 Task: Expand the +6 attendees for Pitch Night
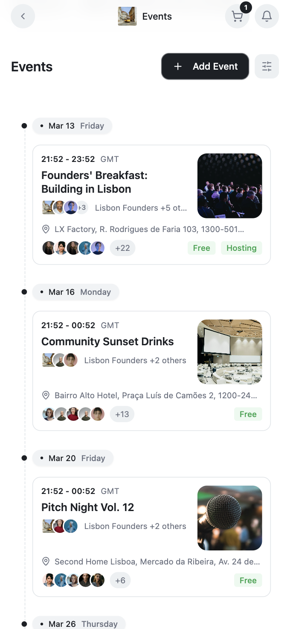[x=120, y=580]
